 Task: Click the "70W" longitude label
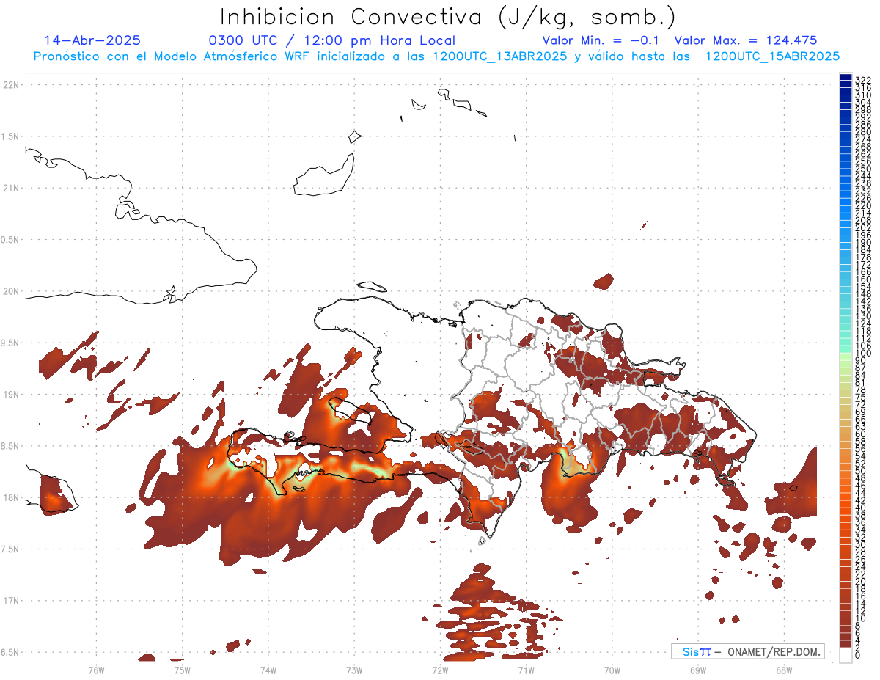pos(612,670)
